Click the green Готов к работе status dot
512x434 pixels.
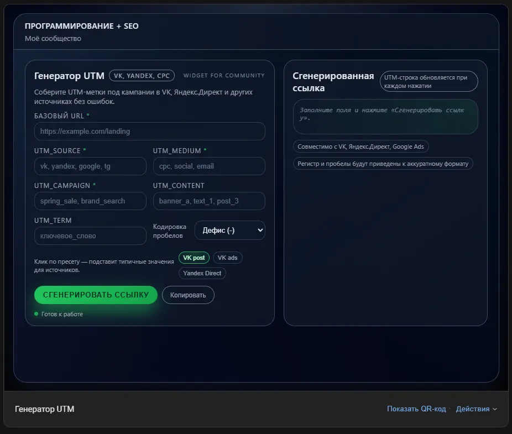pyautogui.click(x=36, y=314)
